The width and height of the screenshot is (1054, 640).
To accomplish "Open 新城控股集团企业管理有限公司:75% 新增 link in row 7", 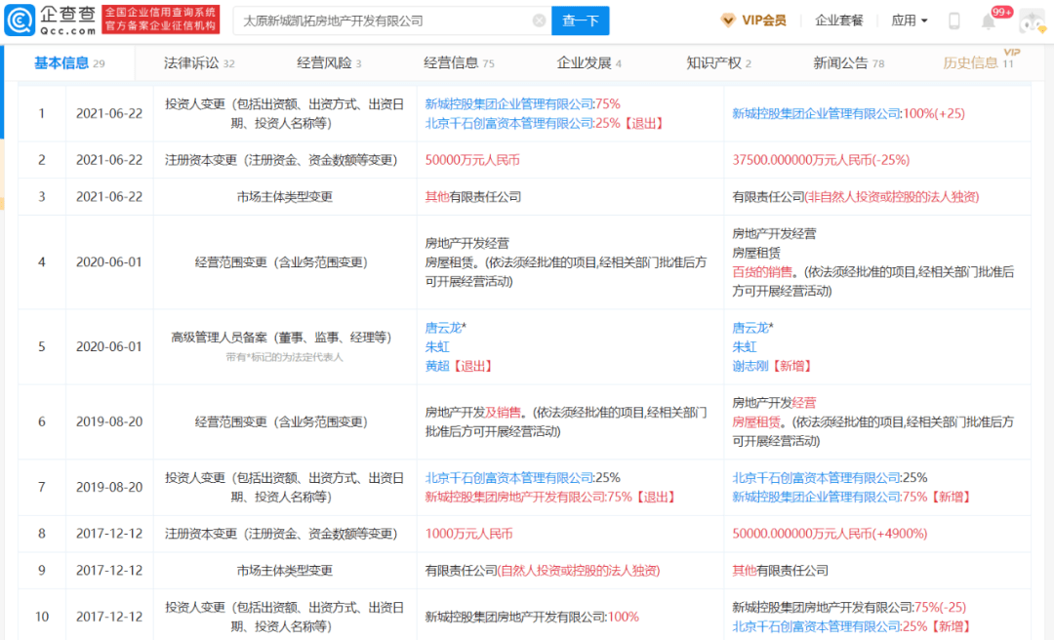I will coord(852,497).
